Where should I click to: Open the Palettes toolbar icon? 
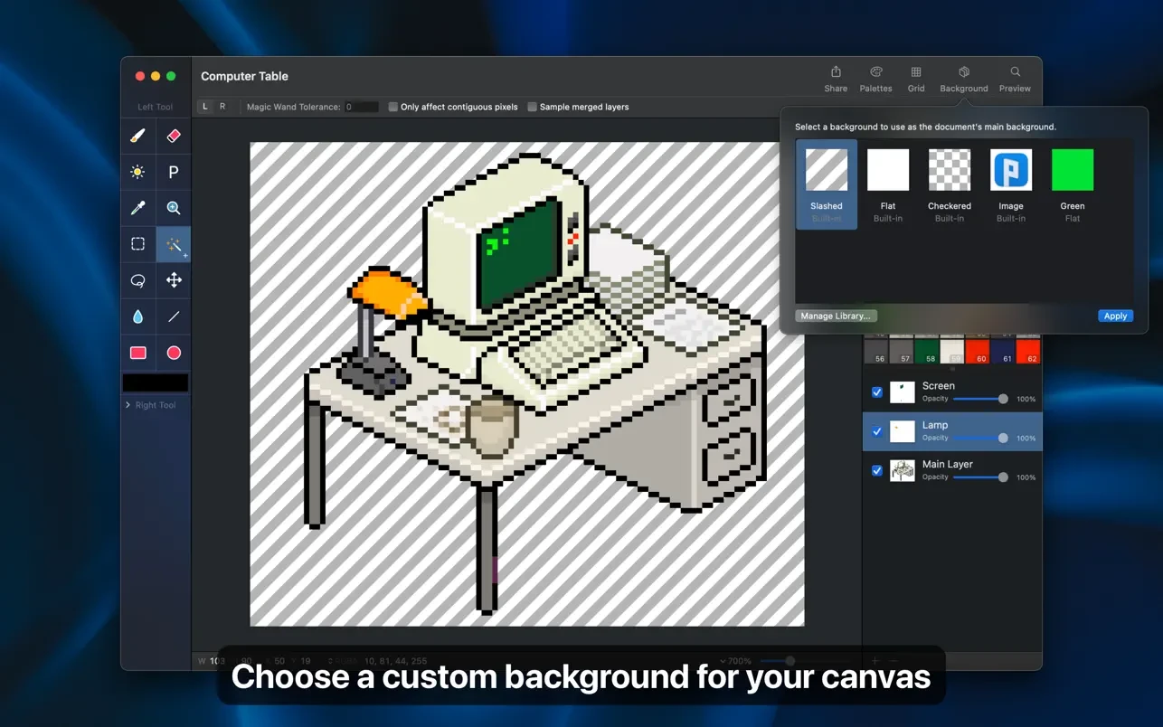pos(875,79)
